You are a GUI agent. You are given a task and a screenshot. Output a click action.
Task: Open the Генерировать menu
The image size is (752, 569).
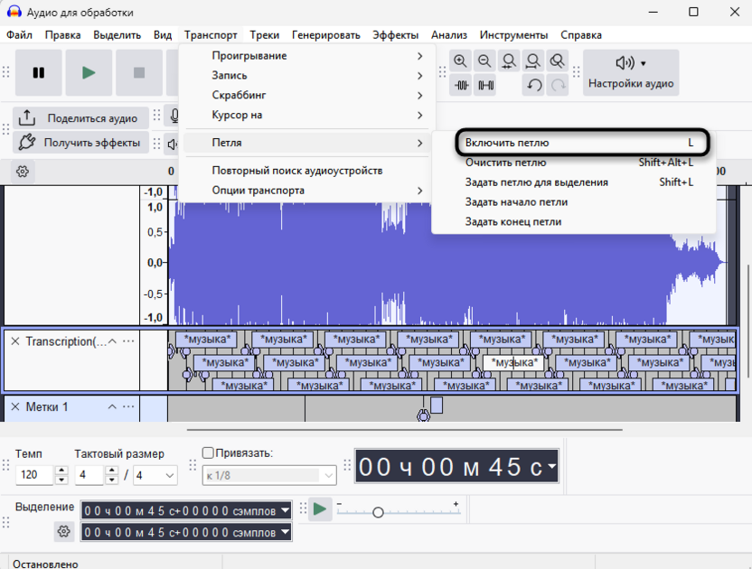[x=326, y=35]
